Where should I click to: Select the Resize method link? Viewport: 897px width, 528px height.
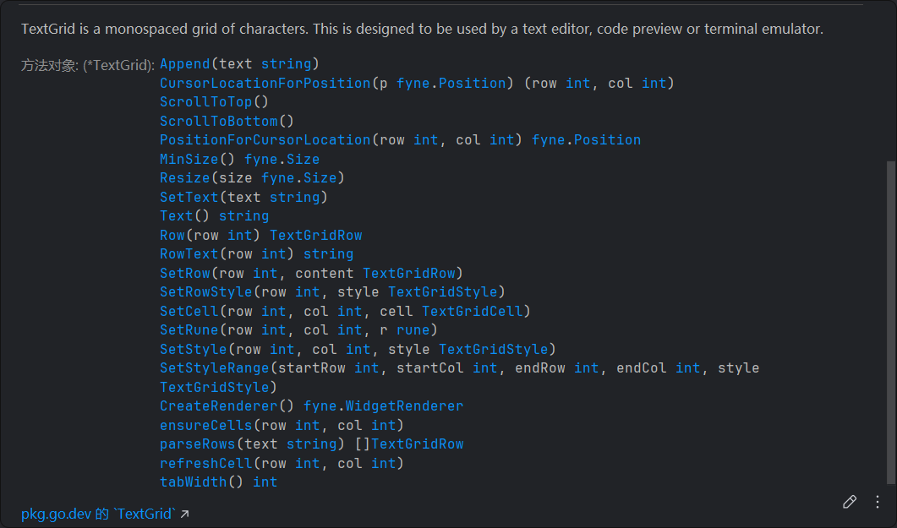point(184,178)
